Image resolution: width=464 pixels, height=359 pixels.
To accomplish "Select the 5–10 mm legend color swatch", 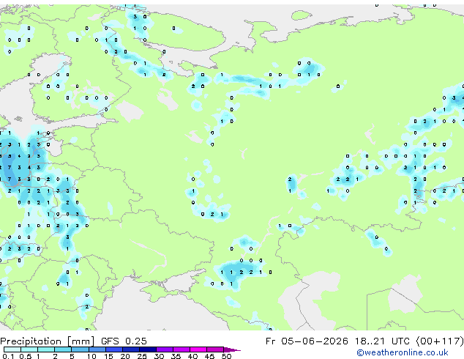I will (80, 349).
